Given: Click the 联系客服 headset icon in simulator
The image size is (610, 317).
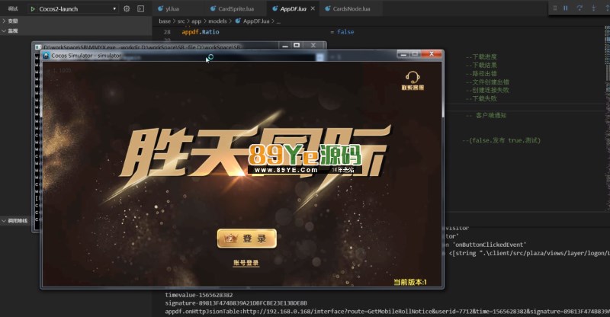Looking at the screenshot, I should [413, 81].
